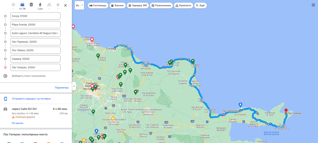Click the send-to-phone icon
The image size is (318, 143).
click(5, 99)
